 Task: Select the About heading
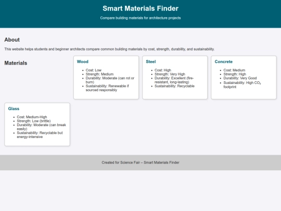coord(12,40)
